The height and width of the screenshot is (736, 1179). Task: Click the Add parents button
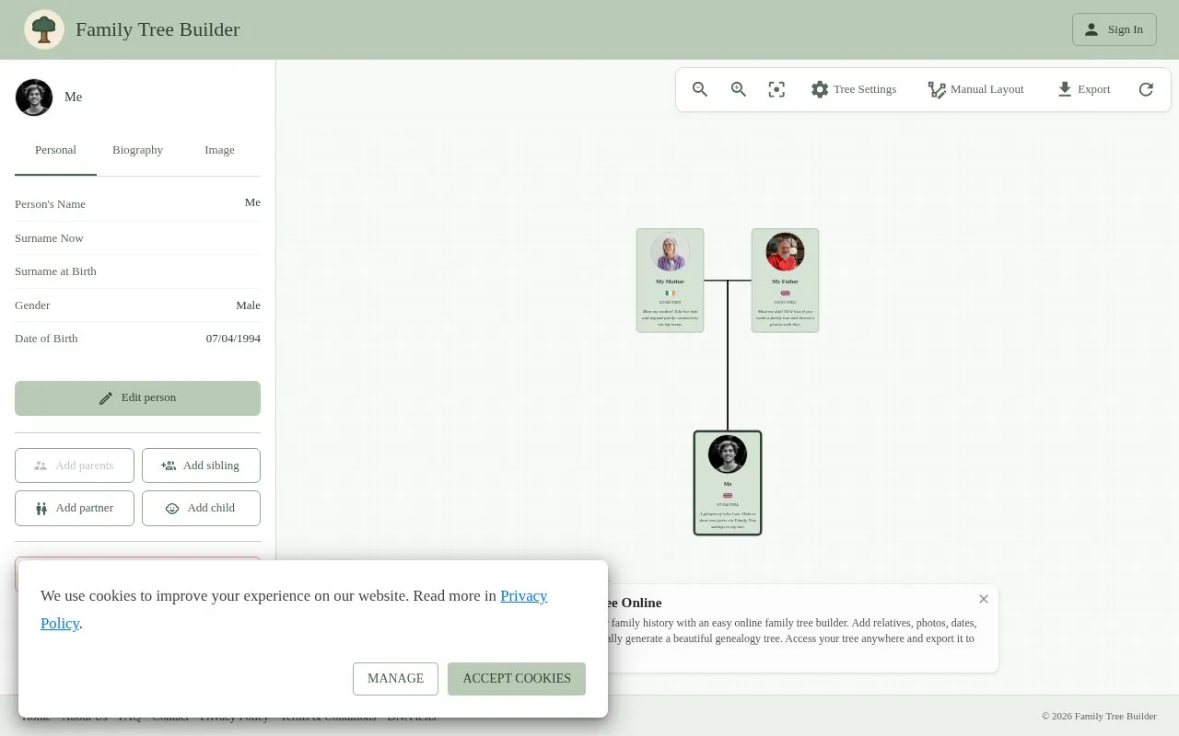[x=75, y=466]
